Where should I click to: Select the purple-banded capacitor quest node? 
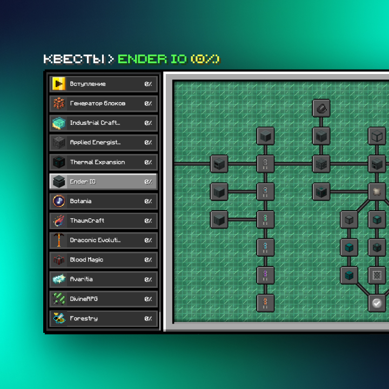point(265,275)
